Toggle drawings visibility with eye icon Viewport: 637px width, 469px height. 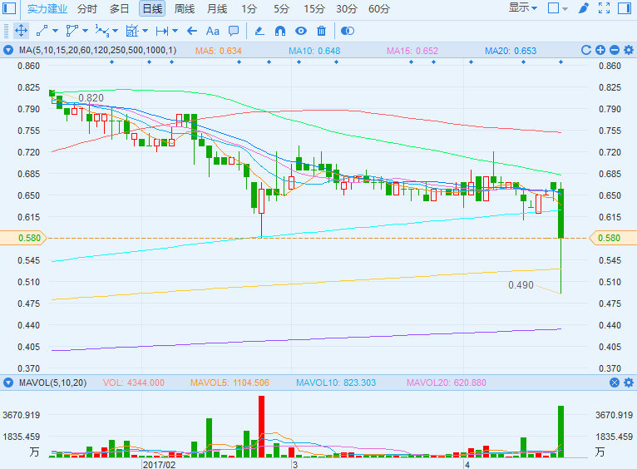(x=301, y=31)
